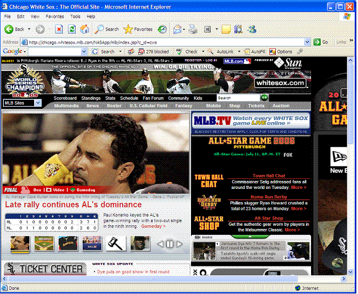Click the whitesox.com site search field

pos(237,98)
